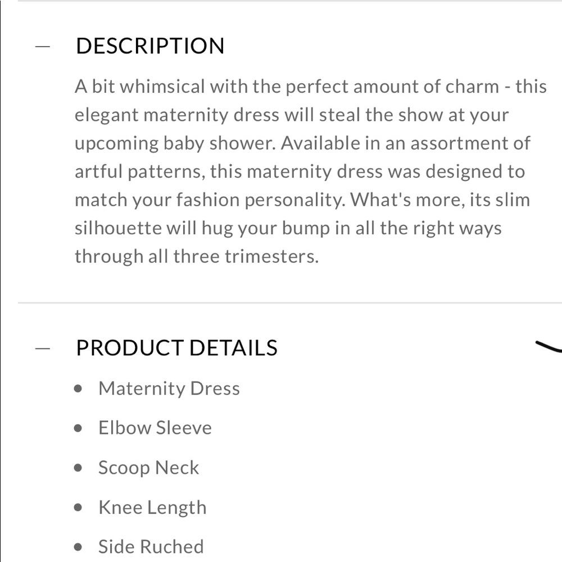Click bullet dot beside Maternity Dress
Image resolution: width=562 pixels, height=562 pixels.
pos(78,389)
